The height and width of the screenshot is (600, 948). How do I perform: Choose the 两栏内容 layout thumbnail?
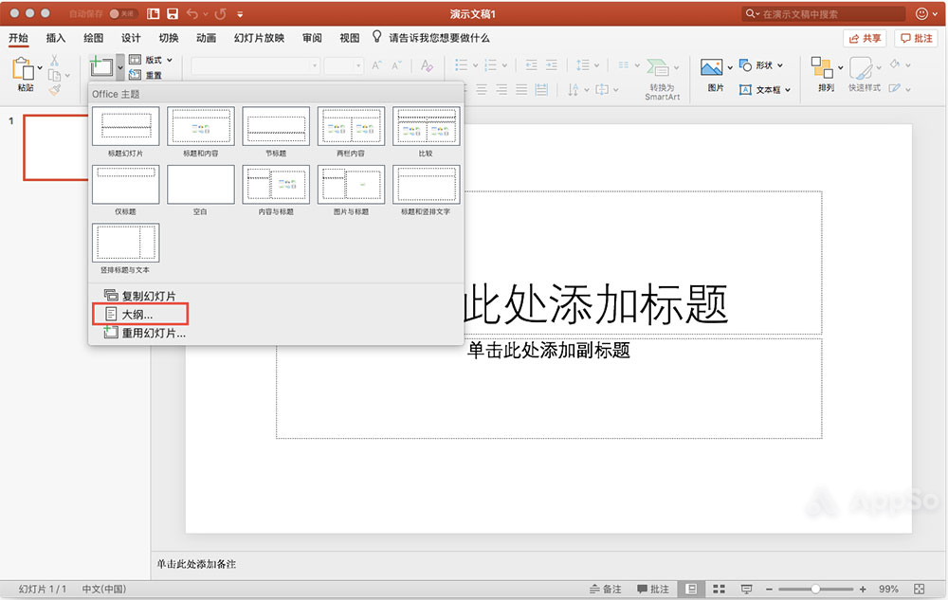point(351,126)
